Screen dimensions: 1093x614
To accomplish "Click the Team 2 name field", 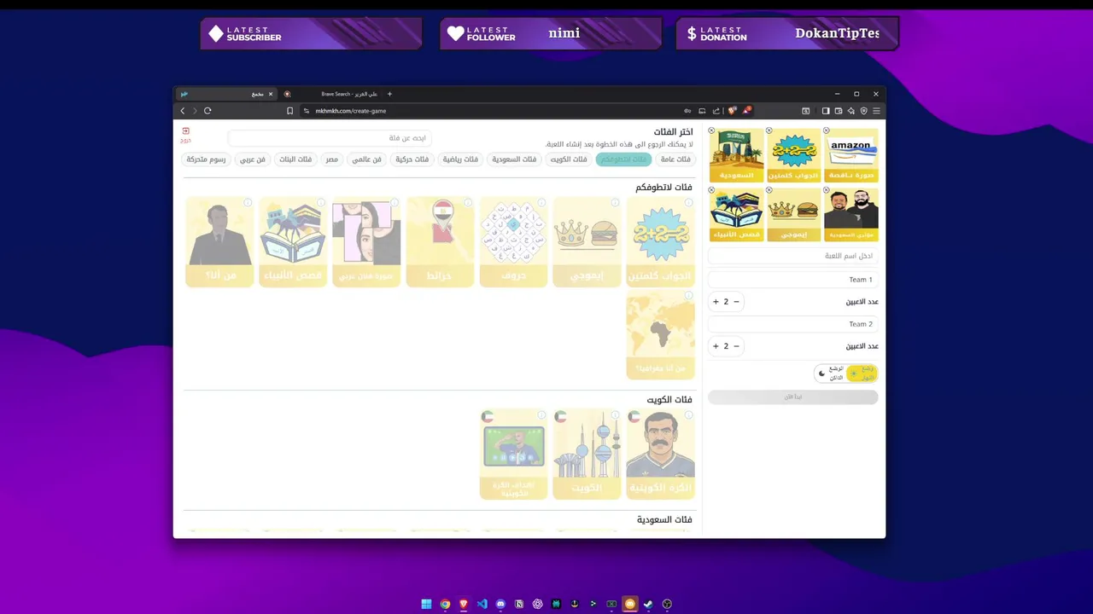I will pyautogui.click(x=792, y=324).
